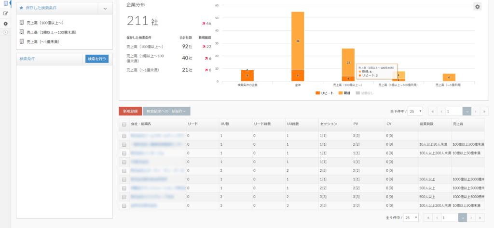Go to the last page in top pagination

coord(484,111)
